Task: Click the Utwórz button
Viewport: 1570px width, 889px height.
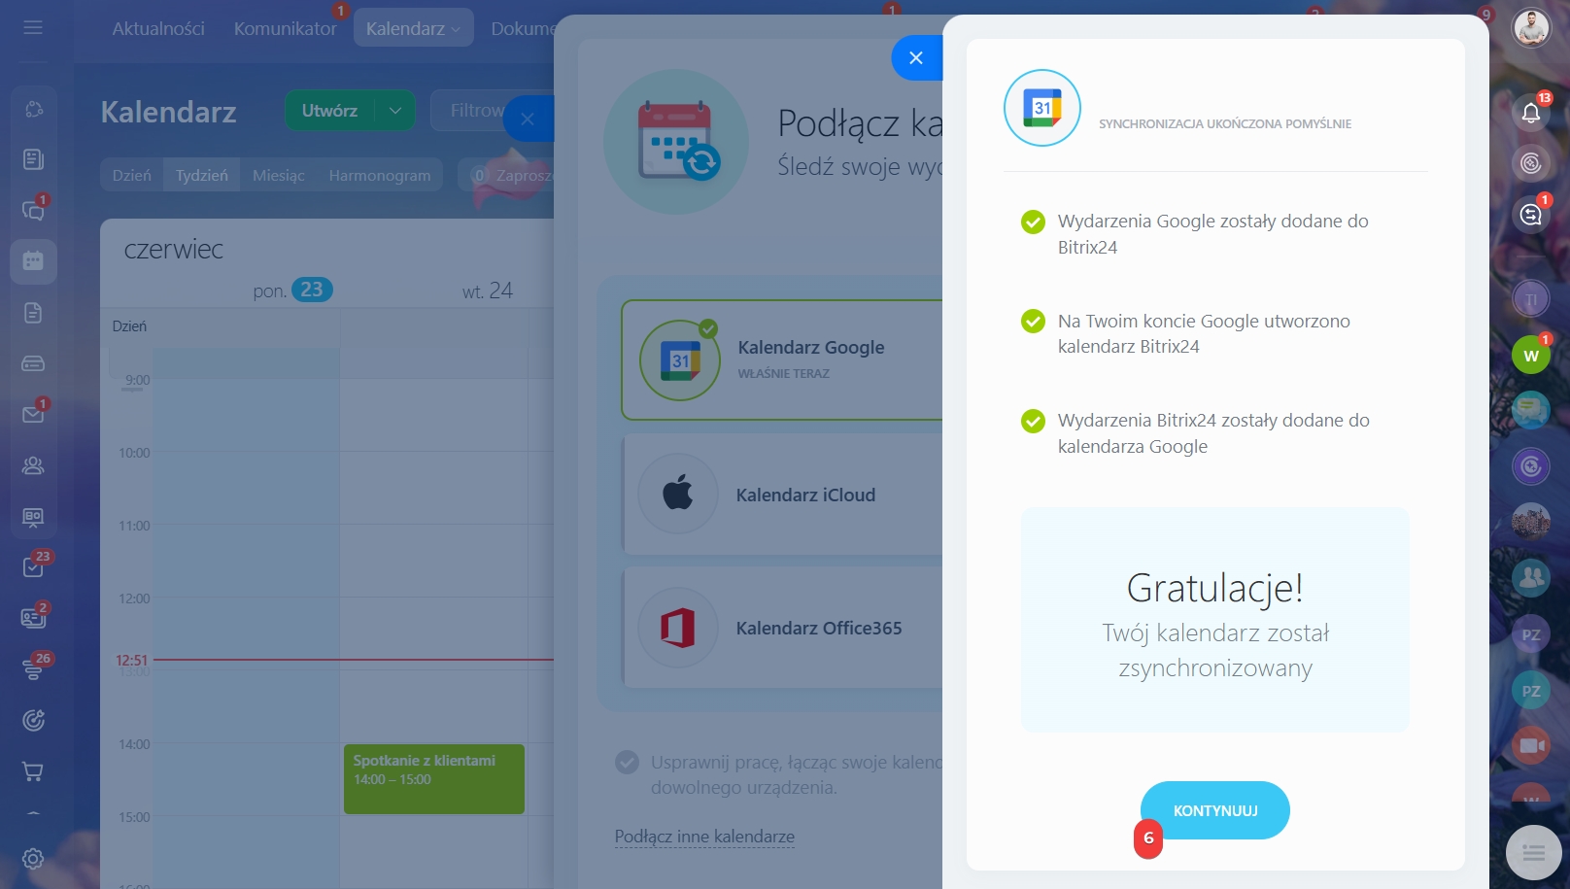Action: [329, 111]
